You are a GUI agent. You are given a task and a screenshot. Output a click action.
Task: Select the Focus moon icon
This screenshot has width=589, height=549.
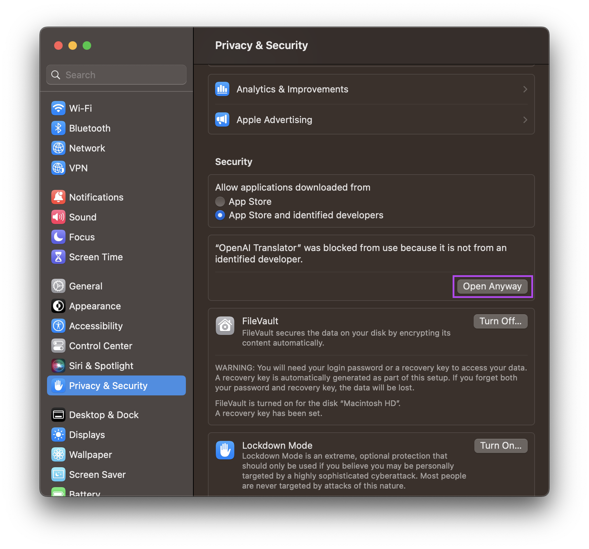pos(58,237)
